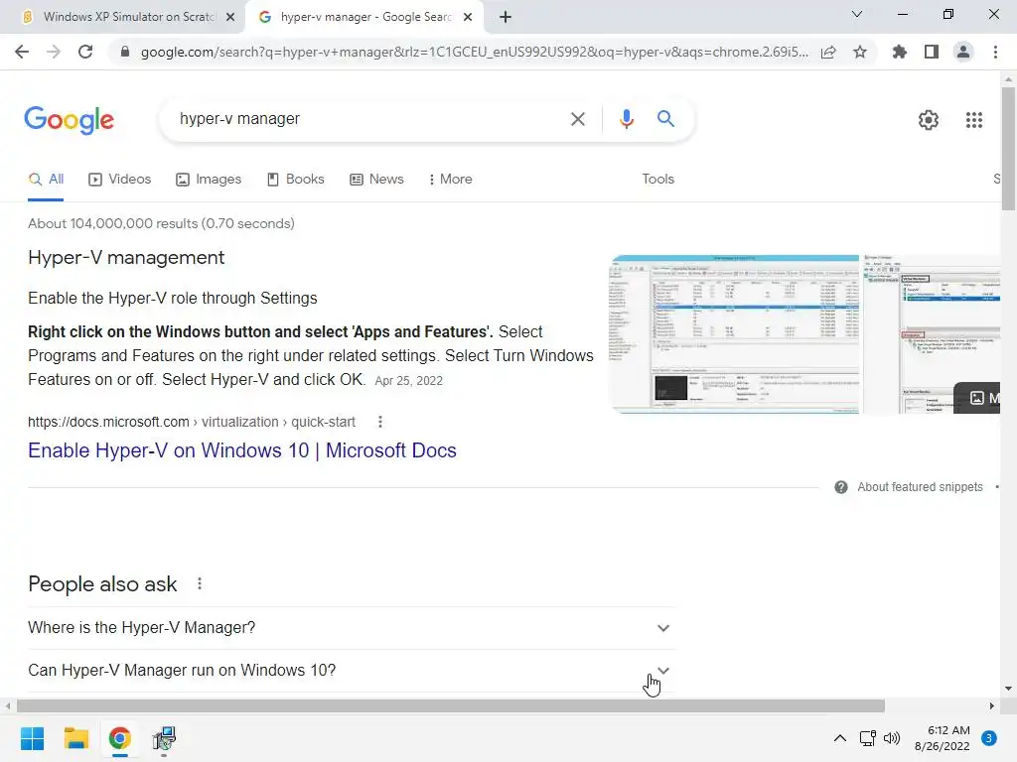Screen dimensions: 1017x762
Task: Open the new tab plus button
Action: click(x=506, y=17)
